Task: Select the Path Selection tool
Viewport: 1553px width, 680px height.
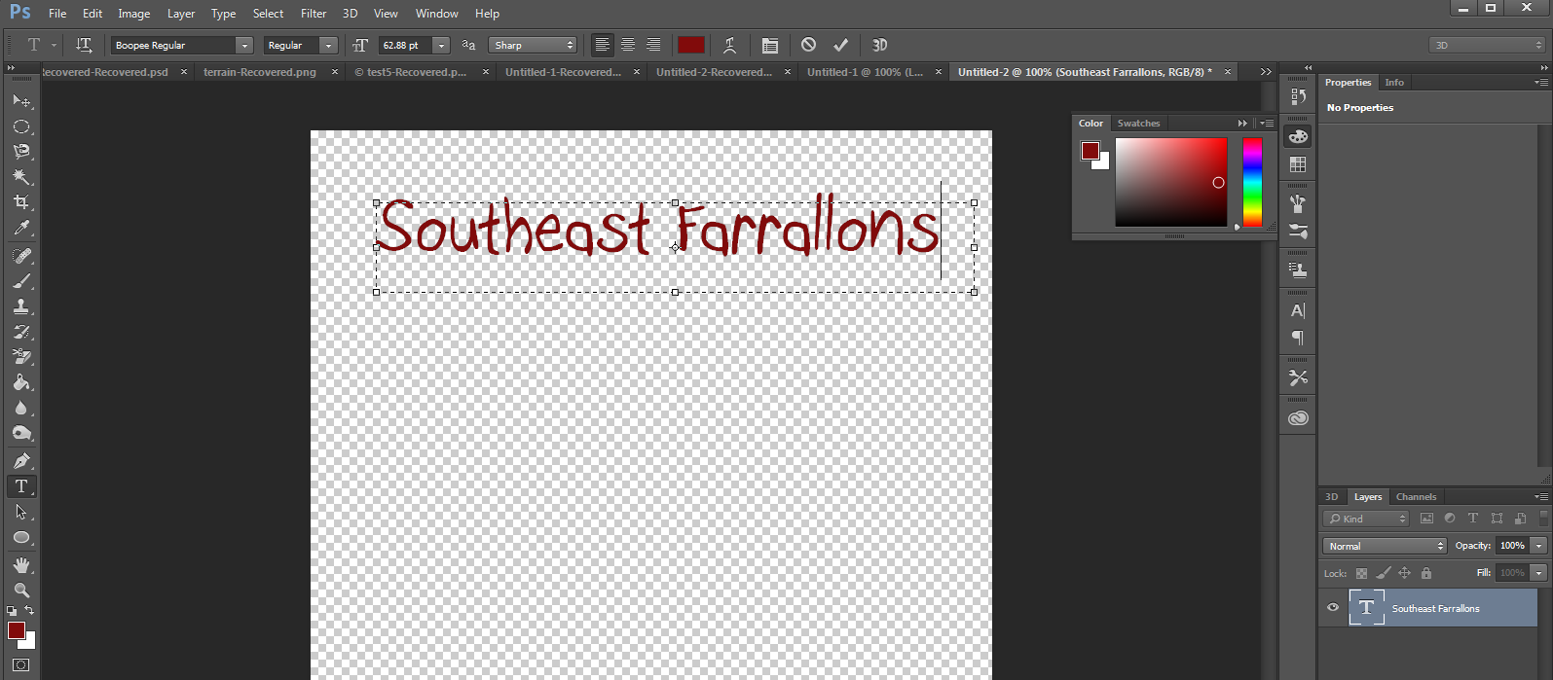Action: click(x=21, y=512)
